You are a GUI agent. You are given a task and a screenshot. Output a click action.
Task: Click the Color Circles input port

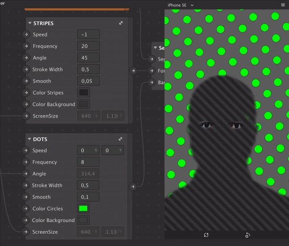26,208
